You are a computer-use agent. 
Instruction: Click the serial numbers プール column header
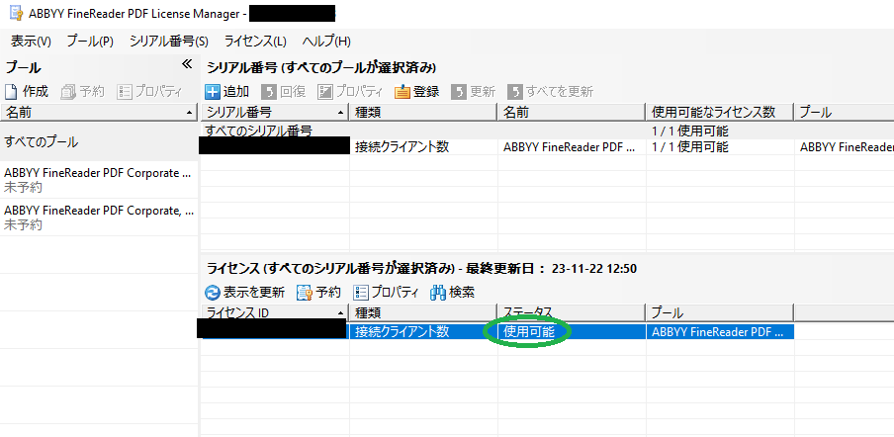[844, 113]
